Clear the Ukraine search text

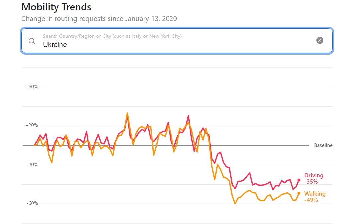(320, 40)
